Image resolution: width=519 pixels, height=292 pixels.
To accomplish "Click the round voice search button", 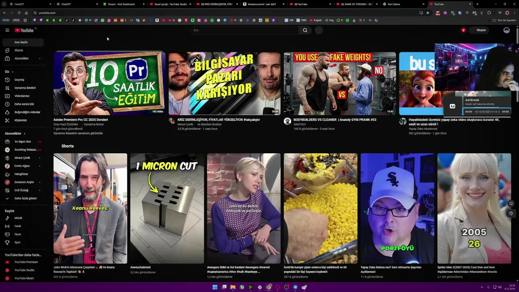I will 319,30.
